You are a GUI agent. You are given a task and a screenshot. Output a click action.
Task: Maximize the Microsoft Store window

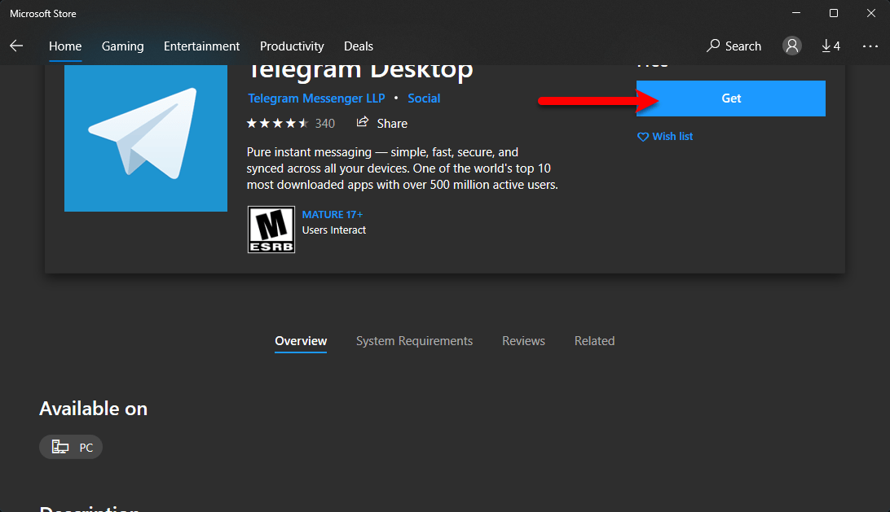(x=833, y=13)
